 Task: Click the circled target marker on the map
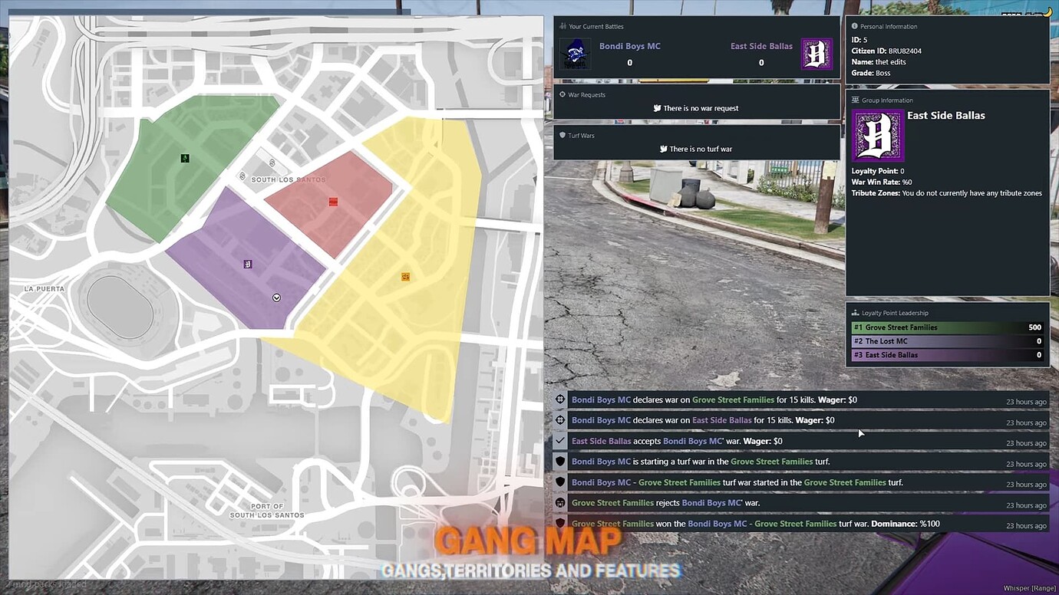pos(275,297)
